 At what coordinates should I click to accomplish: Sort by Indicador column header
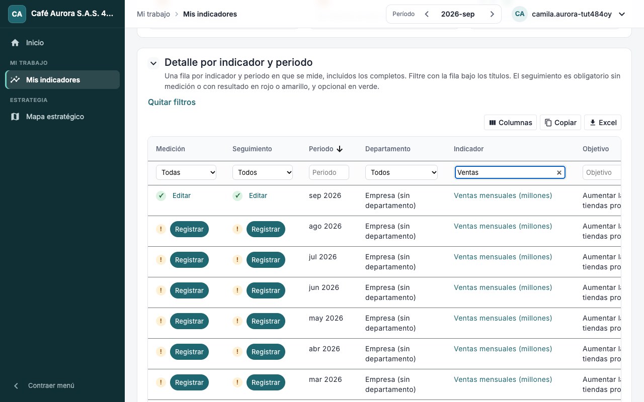pos(468,149)
